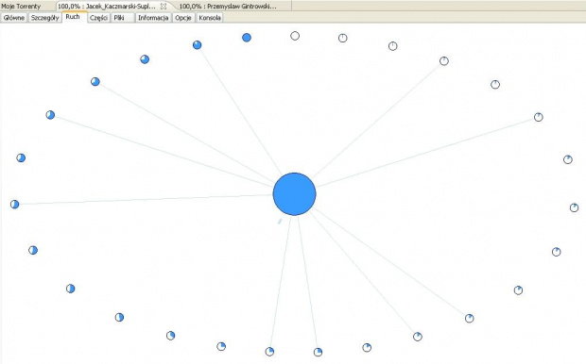
Task: Close the Jacek_Kaczmarski torrent tab
Action: click(164, 7)
